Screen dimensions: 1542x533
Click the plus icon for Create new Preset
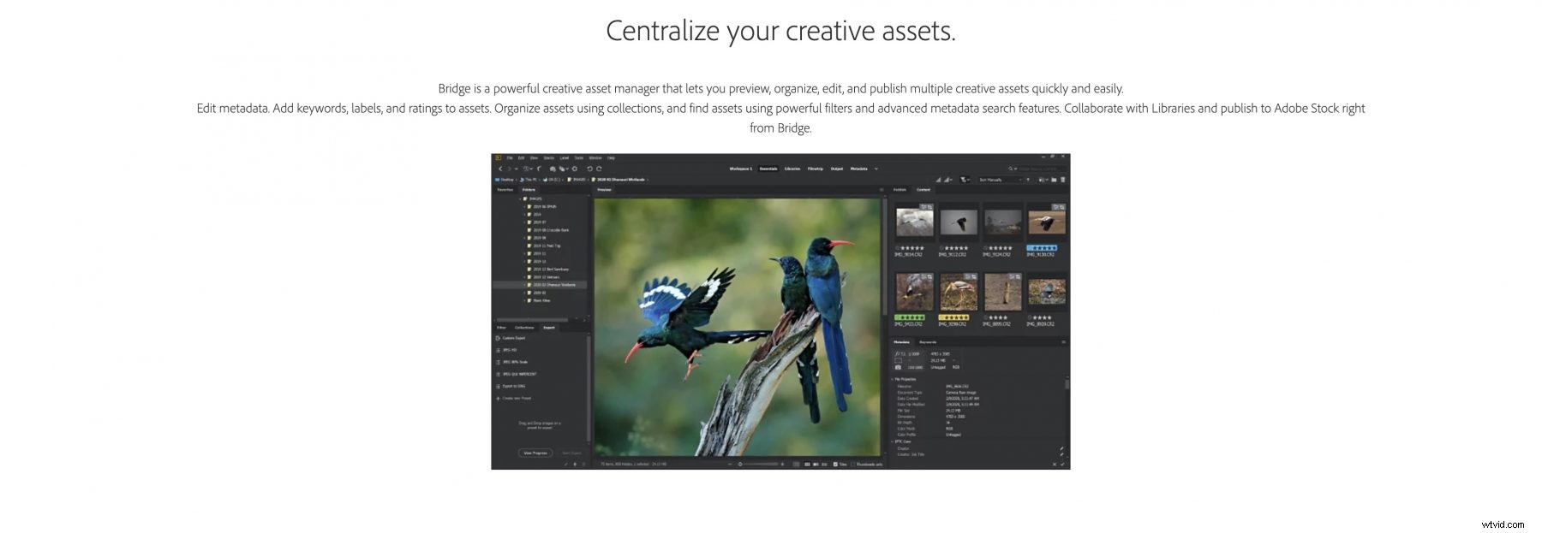498,398
